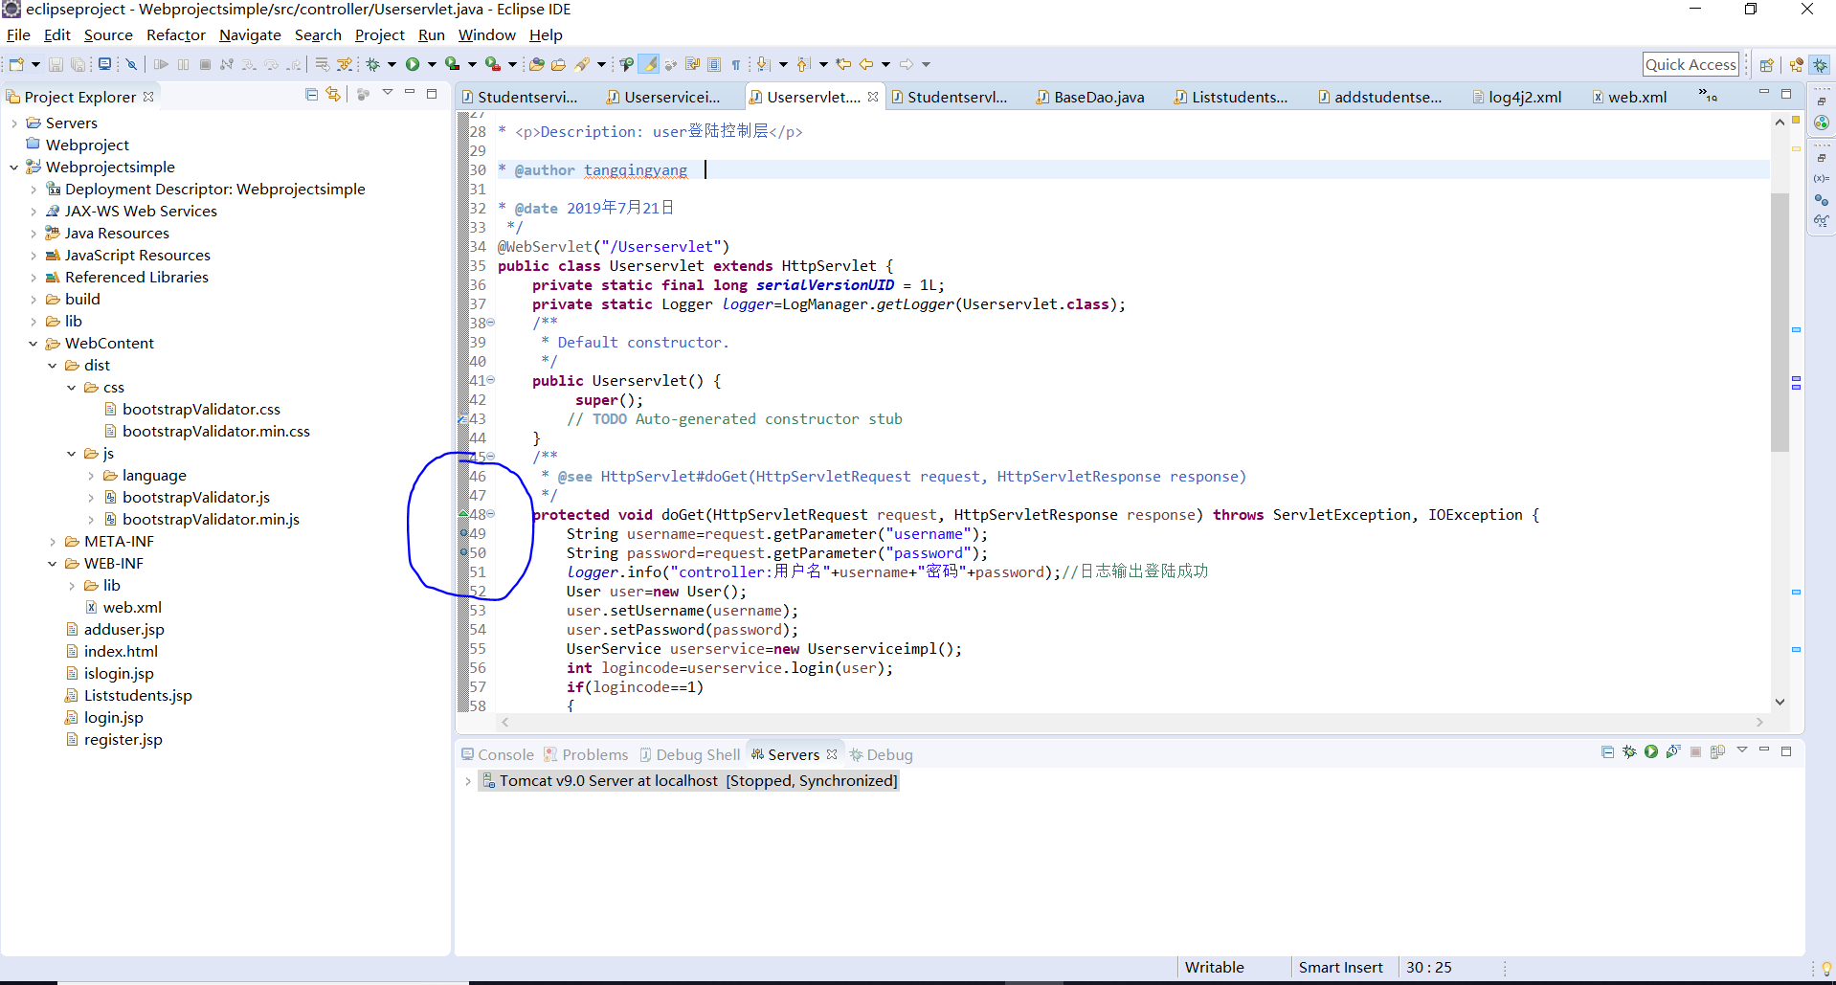1836x985 pixels.
Task: Click the editor vertical scrollbar thumb
Action: coord(1780,321)
